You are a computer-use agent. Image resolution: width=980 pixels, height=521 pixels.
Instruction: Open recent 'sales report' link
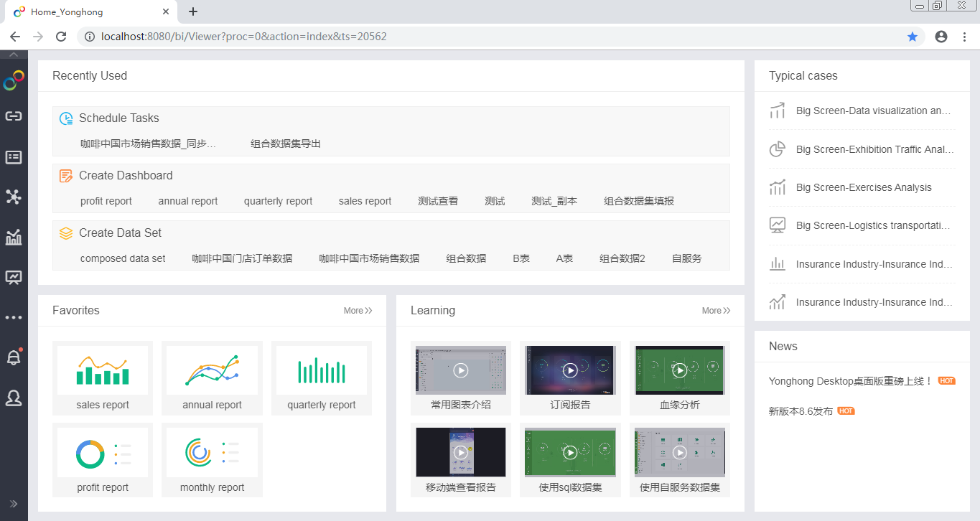pyautogui.click(x=365, y=201)
